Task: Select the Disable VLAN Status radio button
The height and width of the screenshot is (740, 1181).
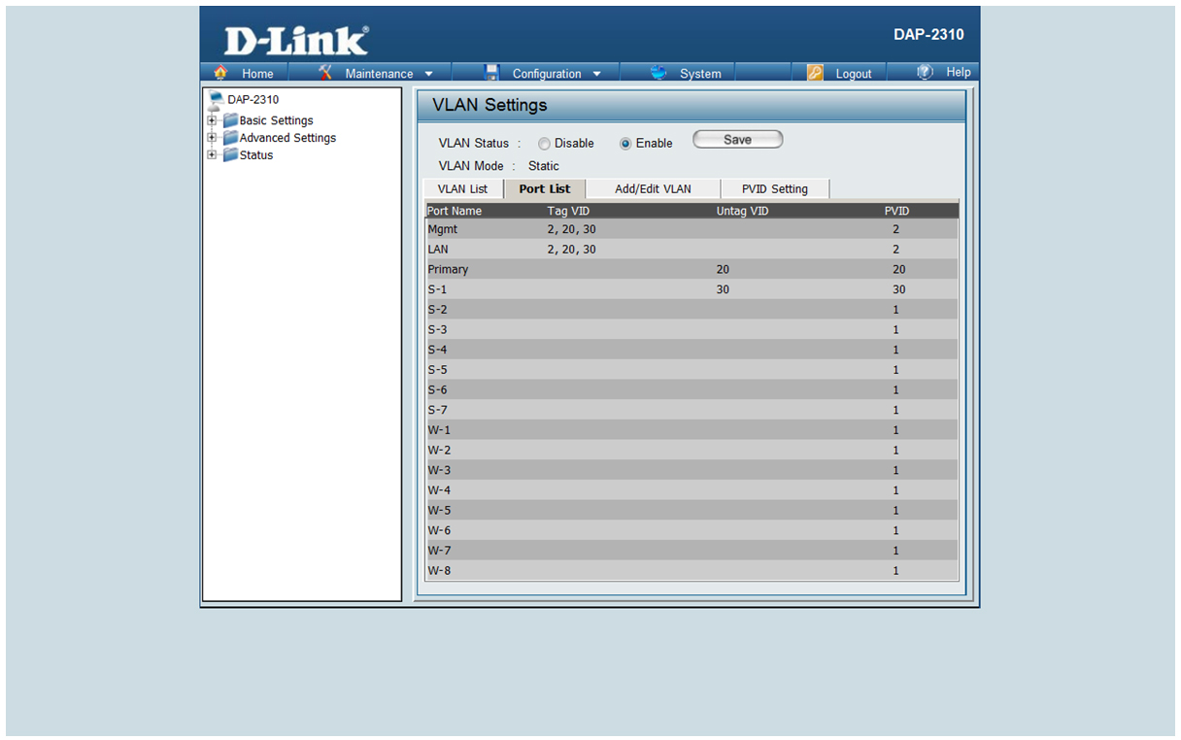Action: [544, 144]
